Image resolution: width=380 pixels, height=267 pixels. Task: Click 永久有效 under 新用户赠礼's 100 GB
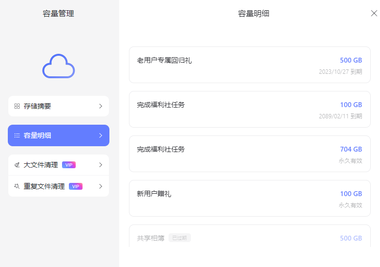click(350, 205)
